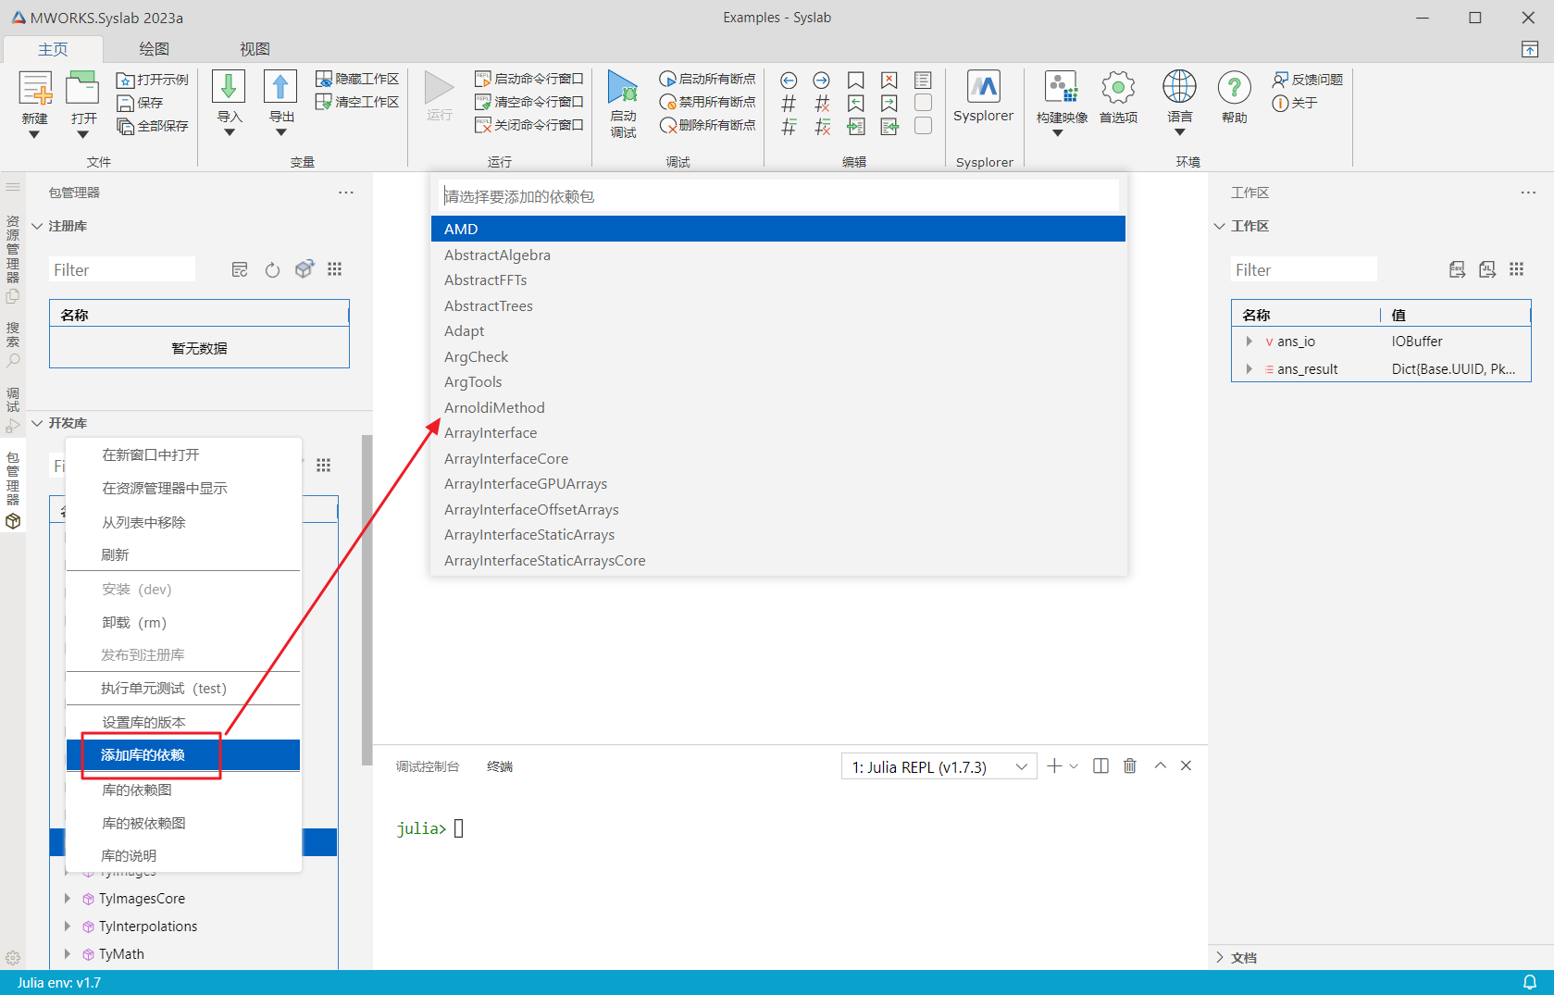
Task: Click the Sysplorer icon in ribbon
Action: (983, 88)
